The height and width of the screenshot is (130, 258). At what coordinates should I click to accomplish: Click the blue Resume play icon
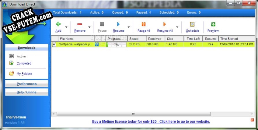[118, 24]
